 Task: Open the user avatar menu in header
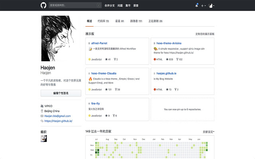pos(212,6)
